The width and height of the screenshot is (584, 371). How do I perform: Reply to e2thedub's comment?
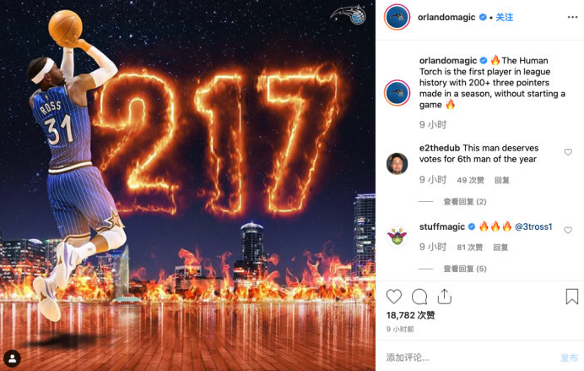pyautogui.click(x=501, y=180)
